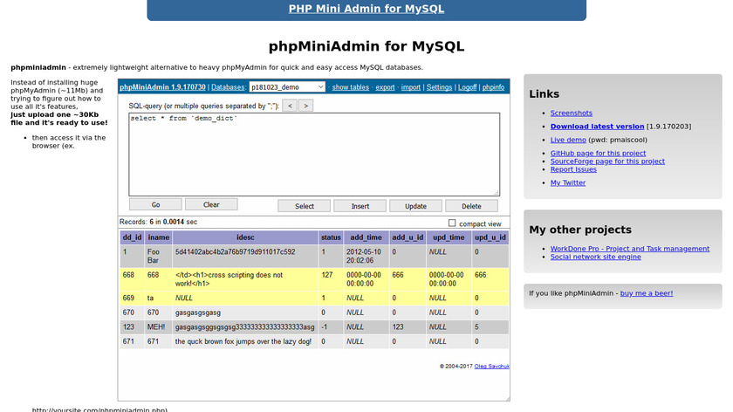
Task: Click the 'the quck brown fox jumps' cell
Action: 245,342
